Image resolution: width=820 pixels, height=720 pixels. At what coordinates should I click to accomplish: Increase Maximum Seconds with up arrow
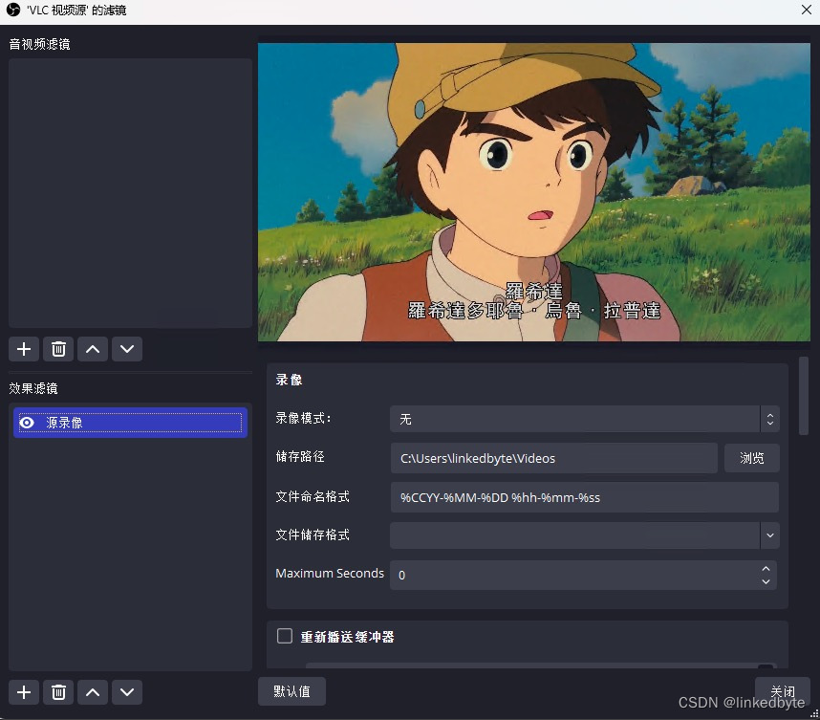(x=766, y=569)
